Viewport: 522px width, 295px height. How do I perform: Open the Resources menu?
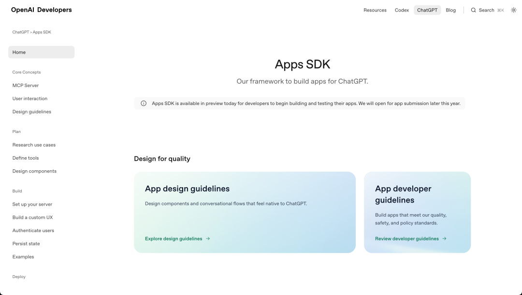pos(375,10)
